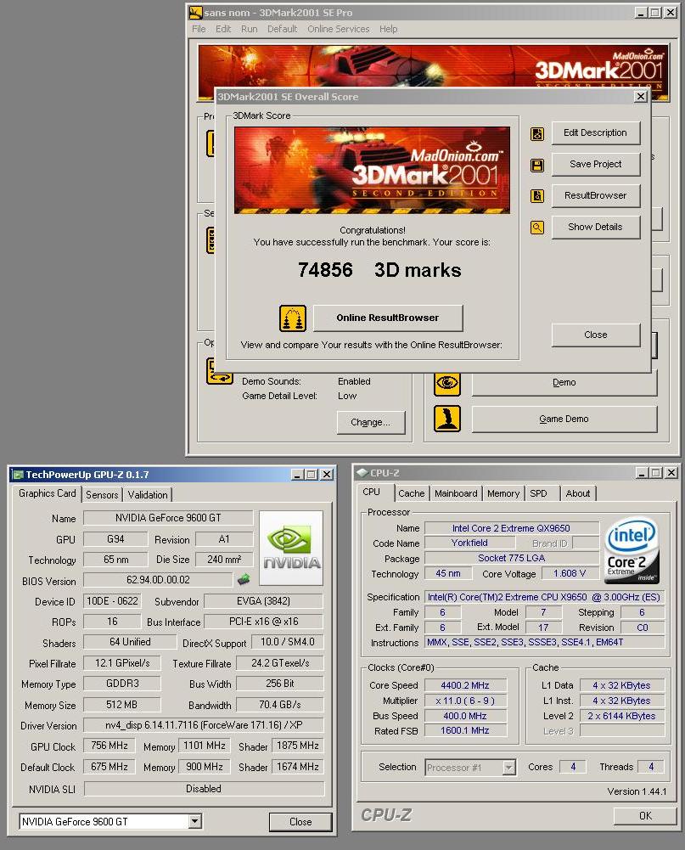Click the ResultBrowser button
The width and height of the screenshot is (685, 850).
[596, 195]
